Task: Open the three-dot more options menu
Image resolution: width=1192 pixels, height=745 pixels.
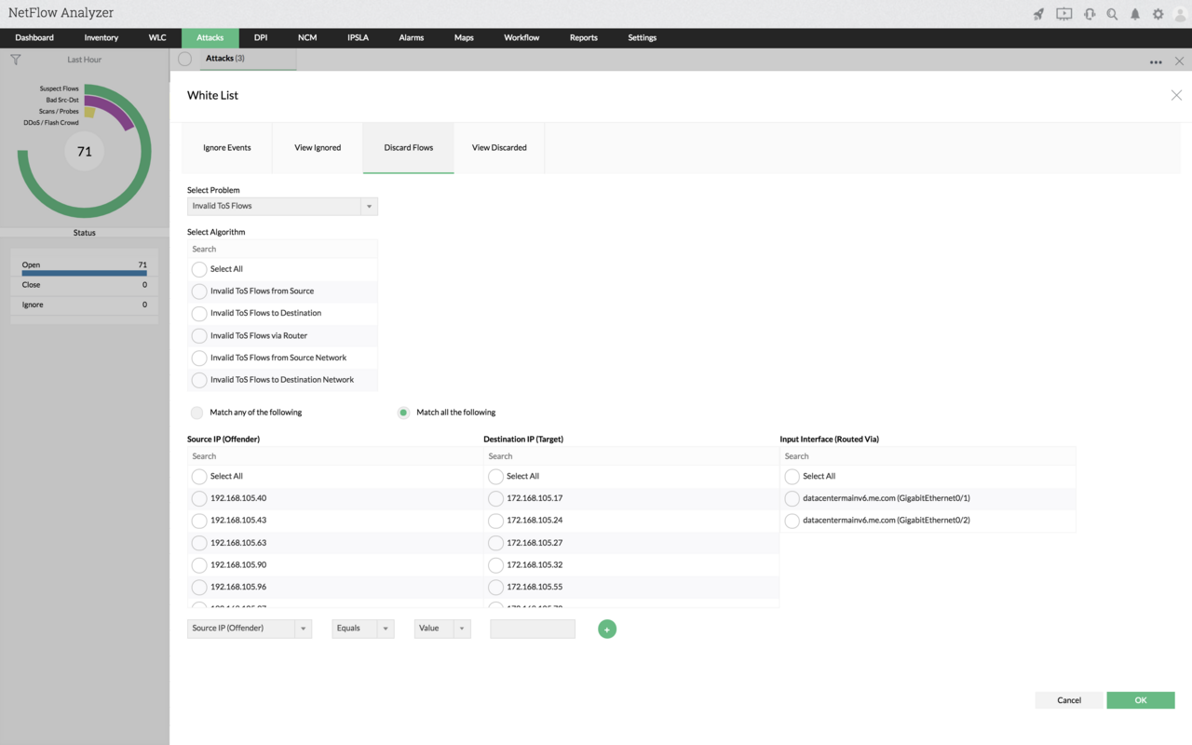Action: click(x=1156, y=61)
